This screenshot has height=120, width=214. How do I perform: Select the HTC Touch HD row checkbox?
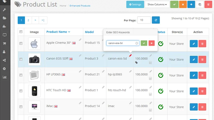tap(21, 91)
